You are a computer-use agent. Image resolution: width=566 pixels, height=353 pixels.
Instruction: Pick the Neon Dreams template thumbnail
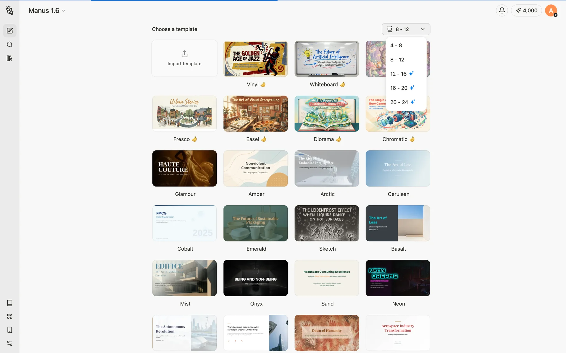click(398, 278)
